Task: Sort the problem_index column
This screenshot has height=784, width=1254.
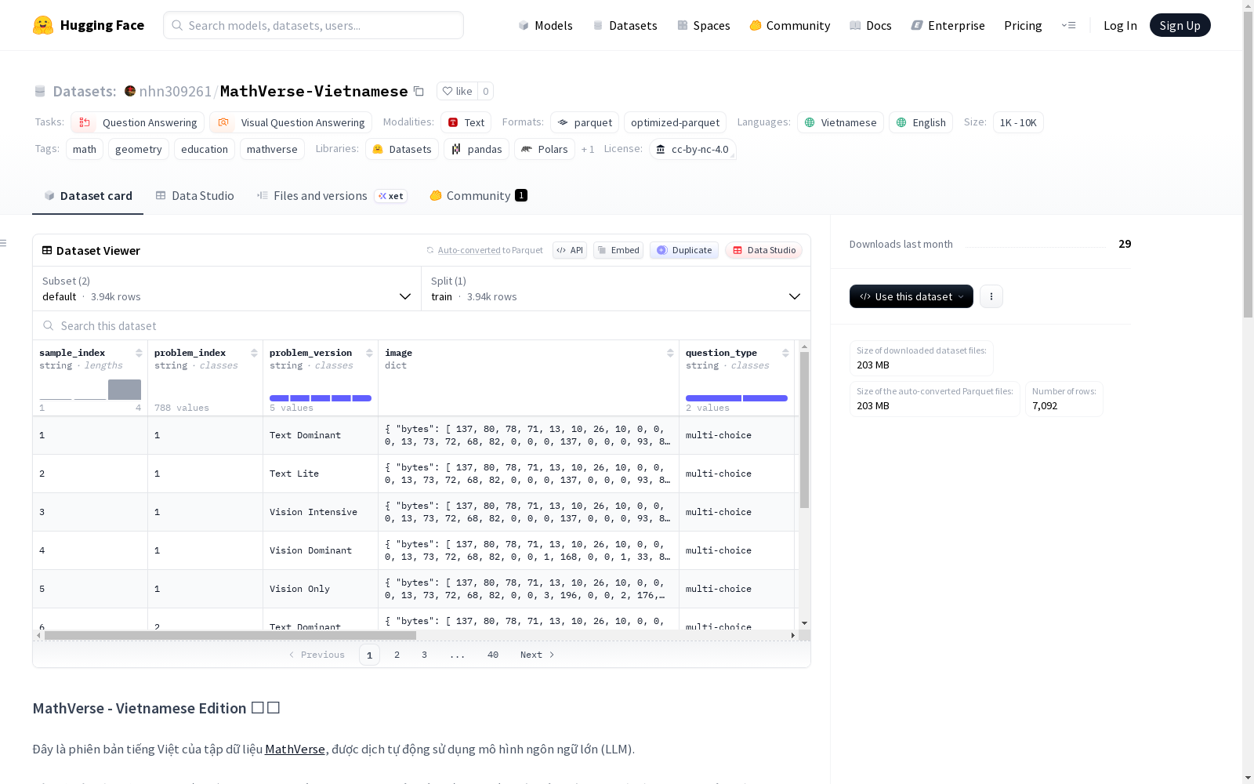Action: coord(254,353)
